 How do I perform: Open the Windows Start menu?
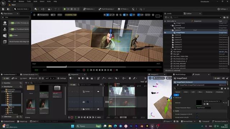(x=73, y=126)
